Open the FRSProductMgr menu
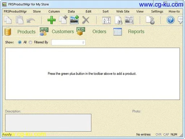This screenshot has width=185, height=139. tap(15, 12)
